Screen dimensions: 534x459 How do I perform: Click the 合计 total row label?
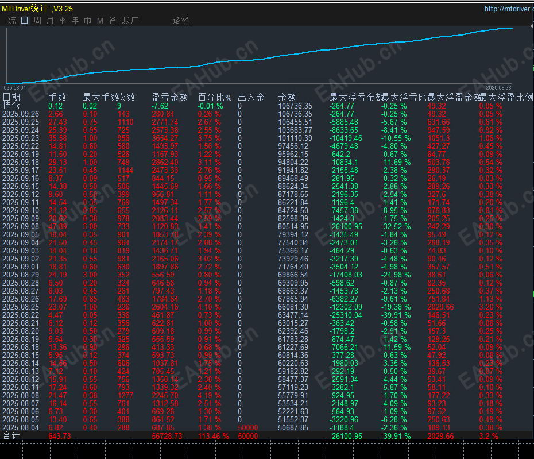pyautogui.click(x=11, y=436)
